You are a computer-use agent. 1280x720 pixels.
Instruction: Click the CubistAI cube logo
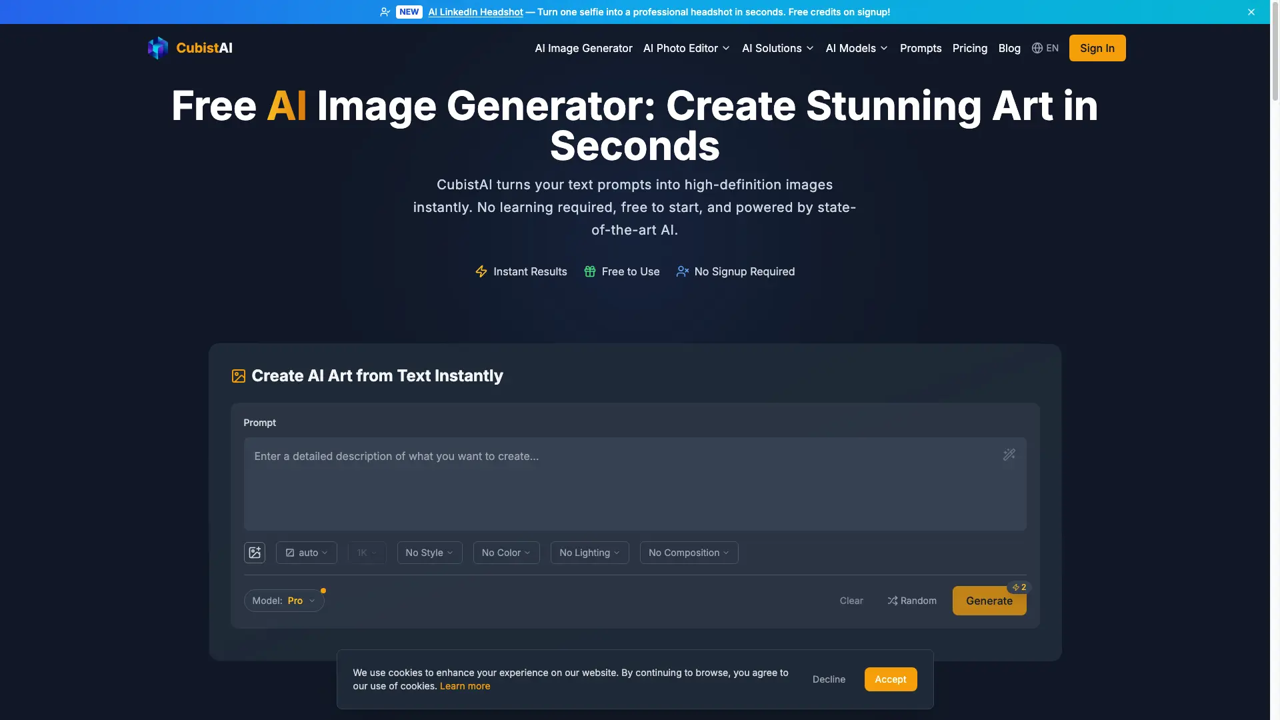click(158, 48)
